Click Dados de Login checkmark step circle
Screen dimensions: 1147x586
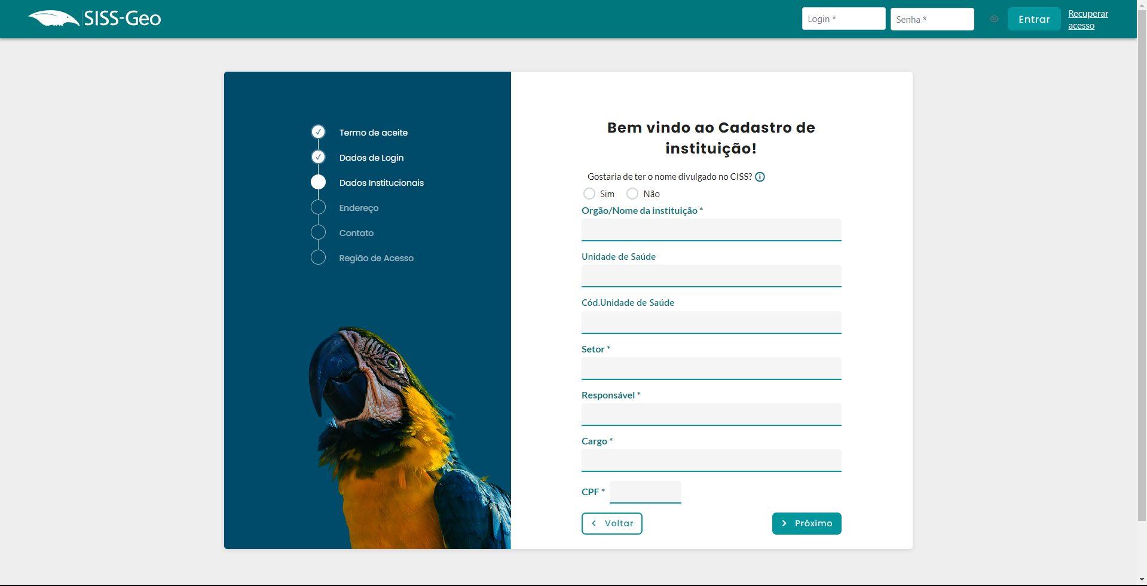(318, 157)
